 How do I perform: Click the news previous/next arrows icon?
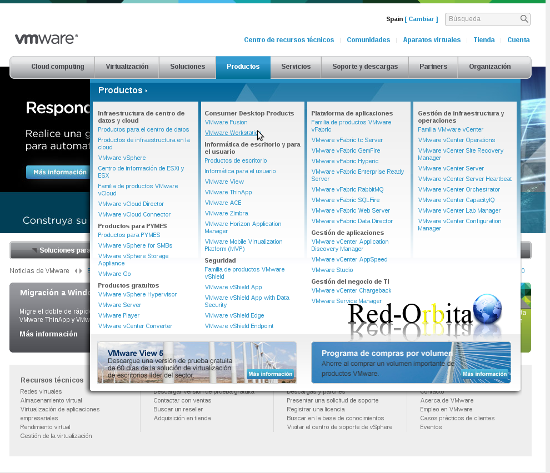click(x=78, y=271)
